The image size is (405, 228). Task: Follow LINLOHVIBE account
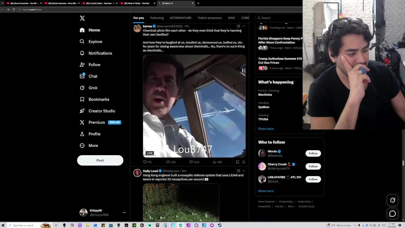point(313,179)
